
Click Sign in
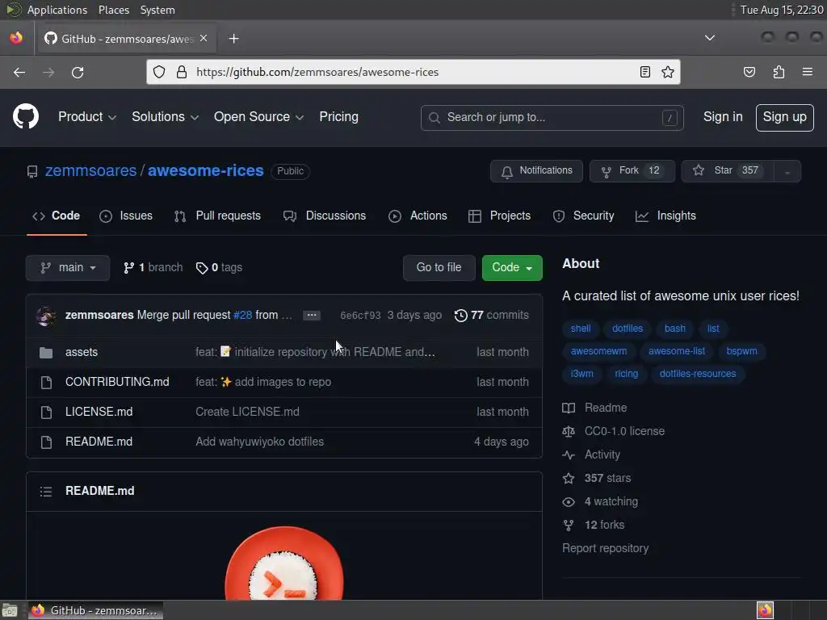(x=723, y=116)
